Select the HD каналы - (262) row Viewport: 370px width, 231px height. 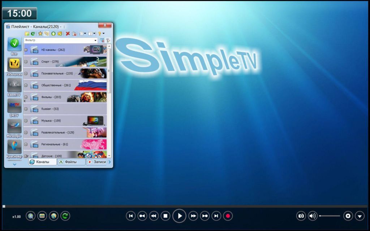(65, 50)
